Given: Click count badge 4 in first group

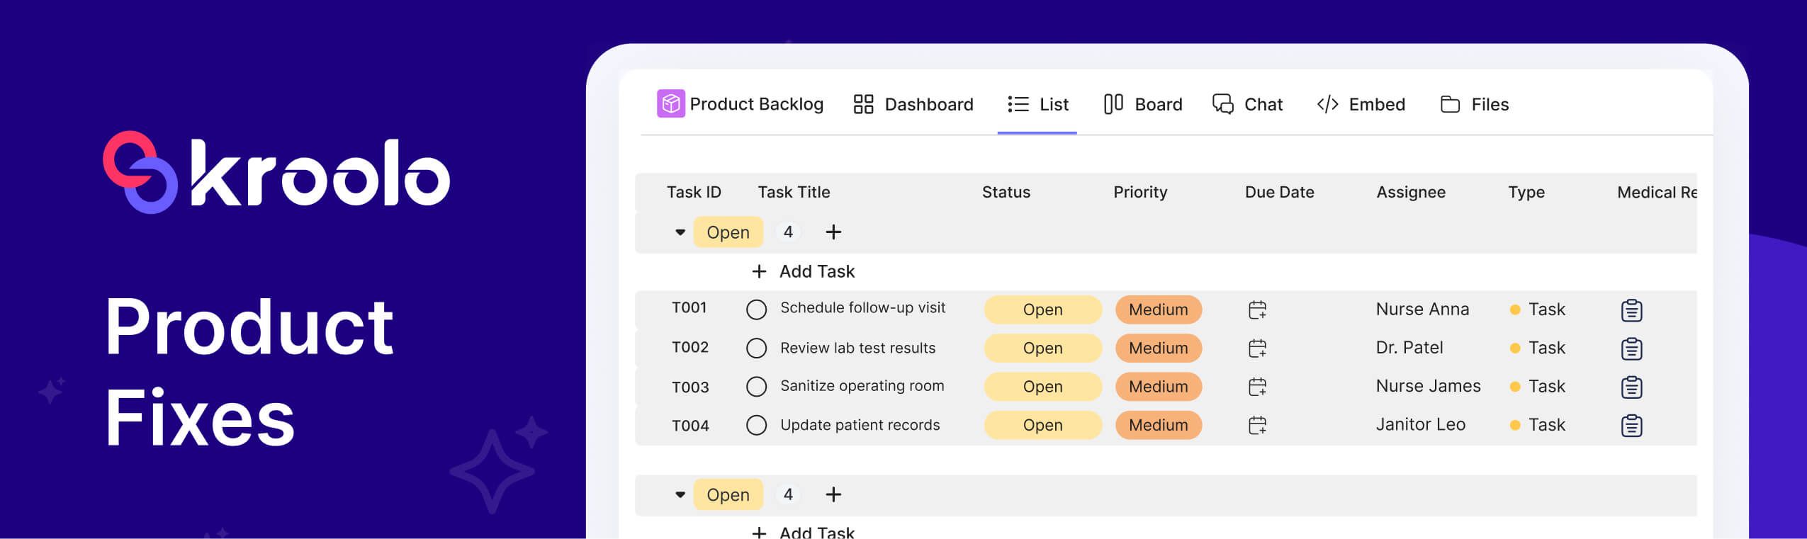Looking at the screenshot, I should pos(788,232).
